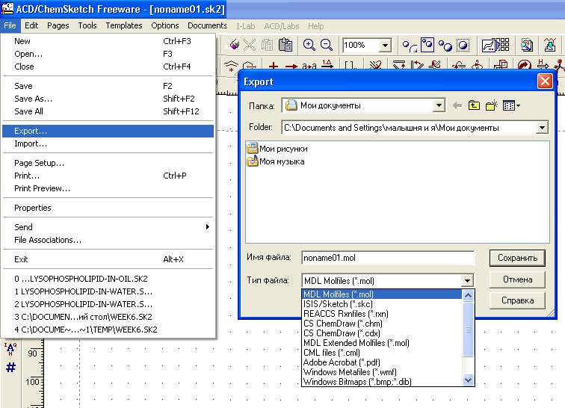
Task: Click the Zoom In magnifier icon
Action: tap(309, 45)
